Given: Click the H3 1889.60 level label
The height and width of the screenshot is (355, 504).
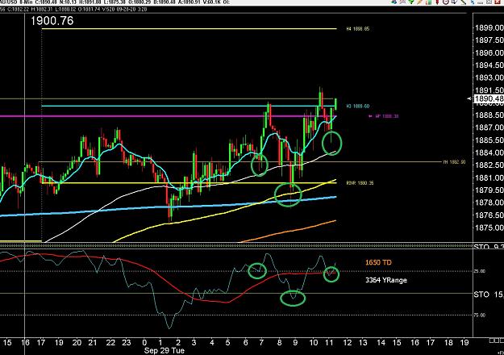Looking at the screenshot, I should point(358,106).
